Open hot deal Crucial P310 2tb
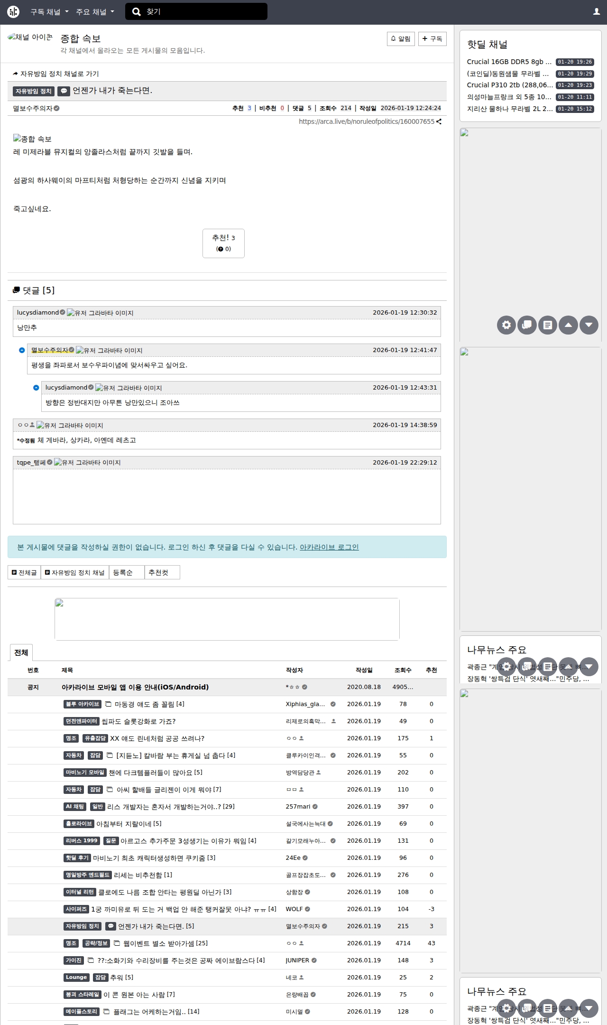Screen dimensions: 607x1025 click(x=510, y=85)
